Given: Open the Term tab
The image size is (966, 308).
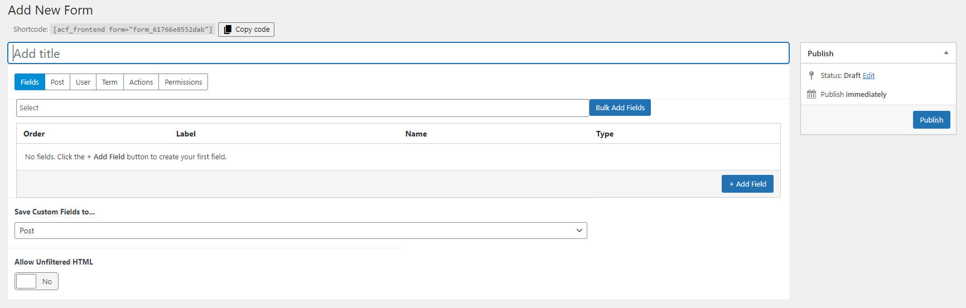Looking at the screenshot, I should pyautogui.click(x=110, y=82).
